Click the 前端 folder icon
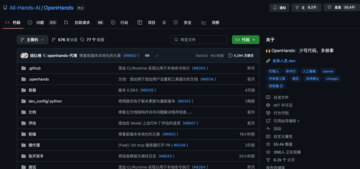This screenshot has width=360, height=169. (x=23, y=134)
